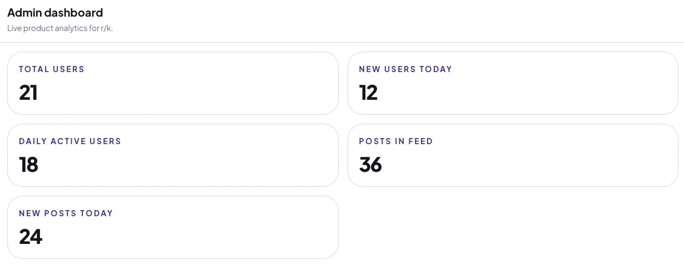This screenshot has height=265, width=684.
Task: Click the Total Users card
Action: coord(173,83)
